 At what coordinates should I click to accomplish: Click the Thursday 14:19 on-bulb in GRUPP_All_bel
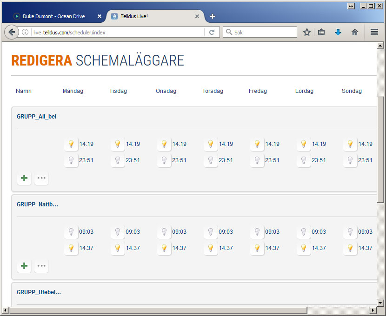click(x=211, y=144)
